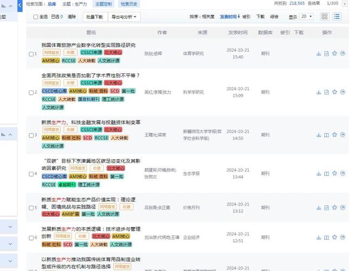Open source journal 科学学研究
The height and width of the screenshot is (271, 358).
[x=193, y=92]
